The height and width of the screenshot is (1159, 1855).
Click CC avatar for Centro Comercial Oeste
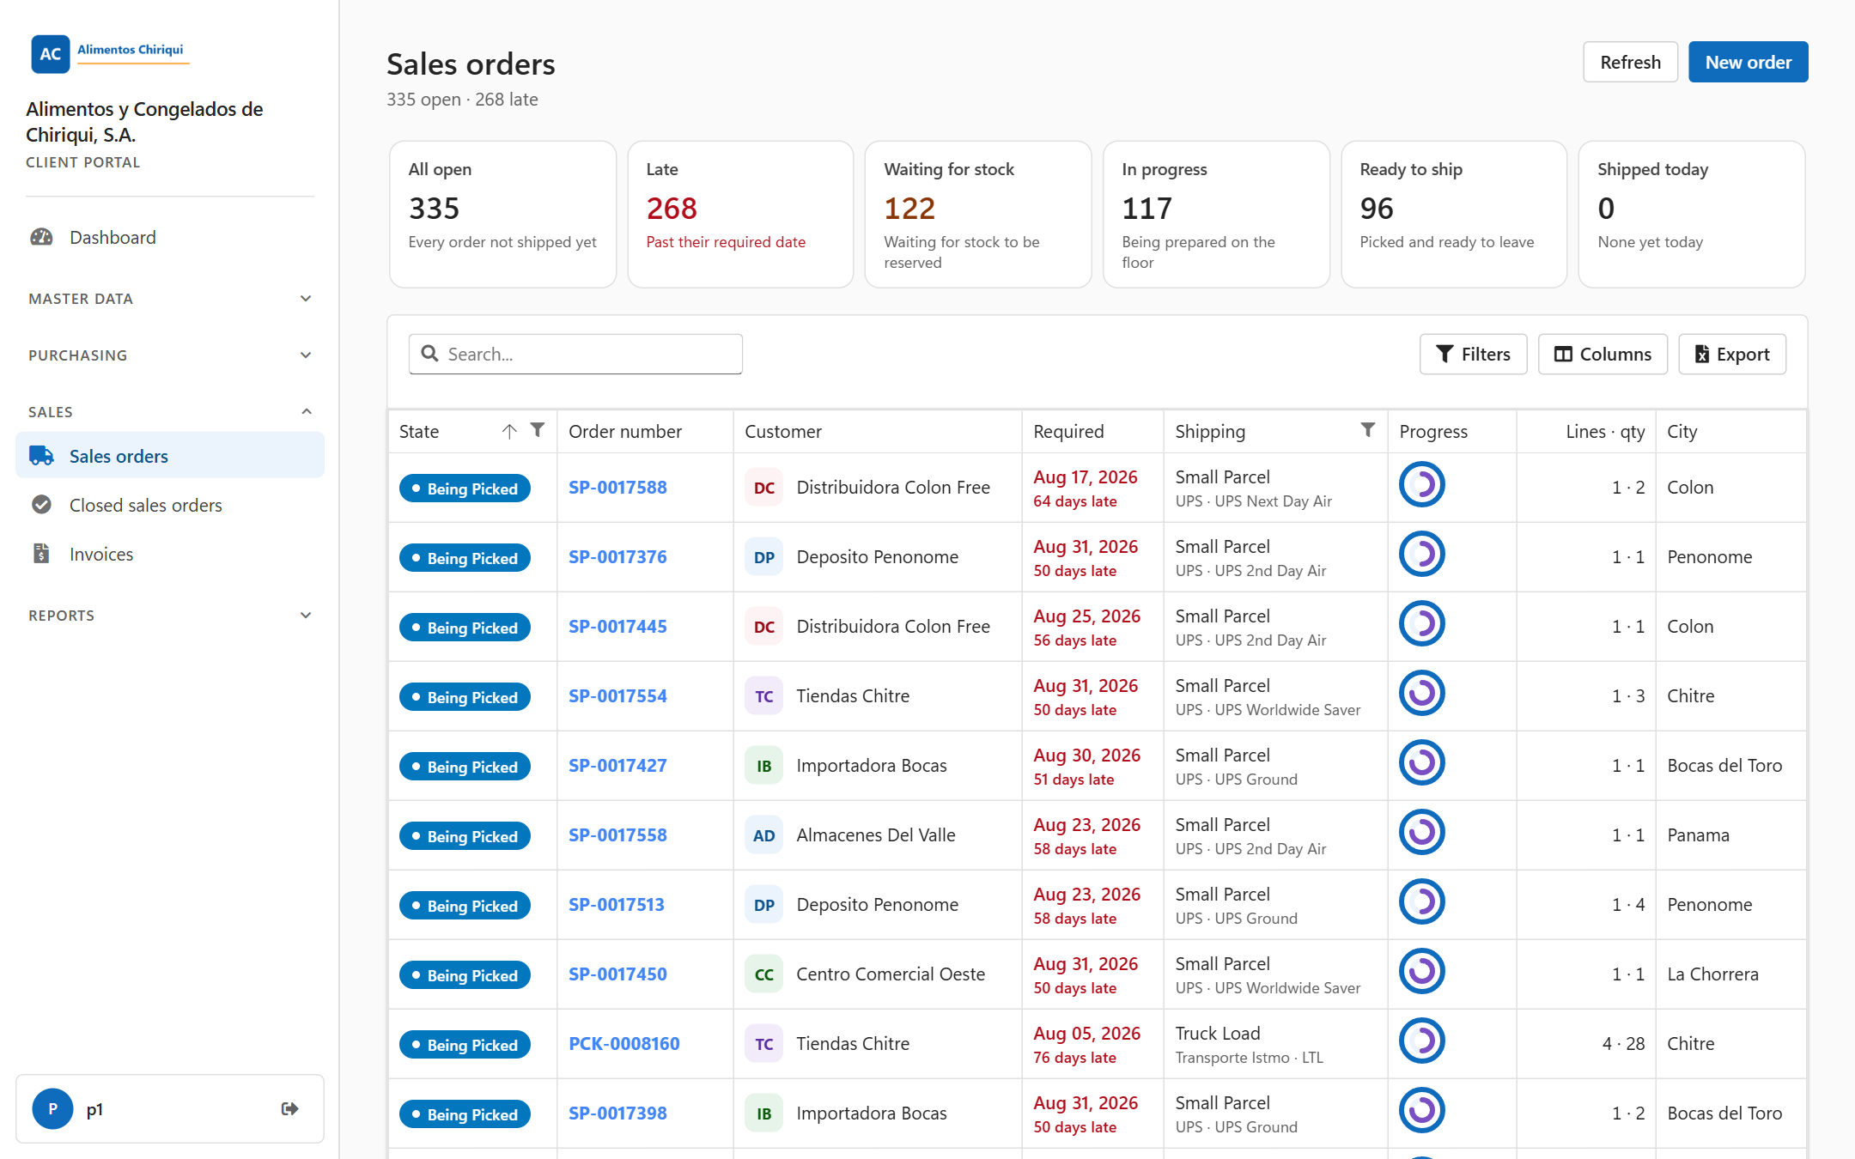763,974
